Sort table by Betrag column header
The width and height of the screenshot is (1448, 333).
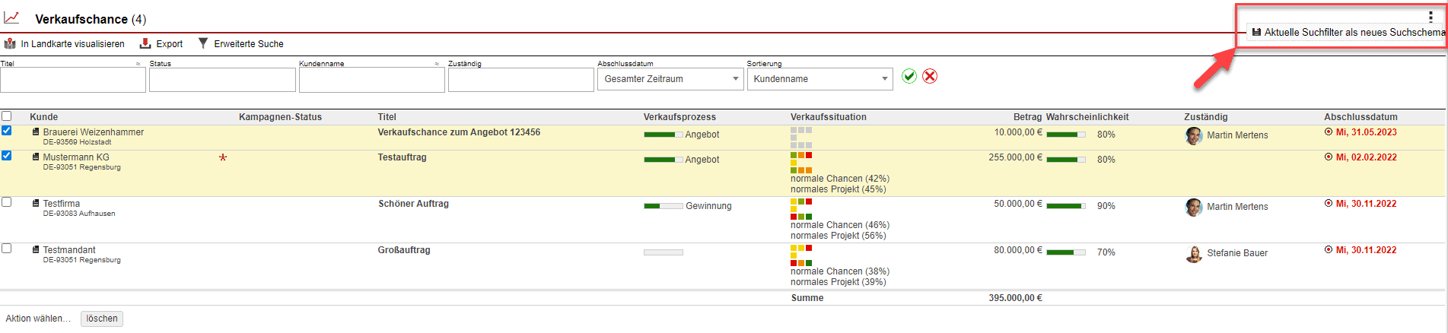(1027, 117)
